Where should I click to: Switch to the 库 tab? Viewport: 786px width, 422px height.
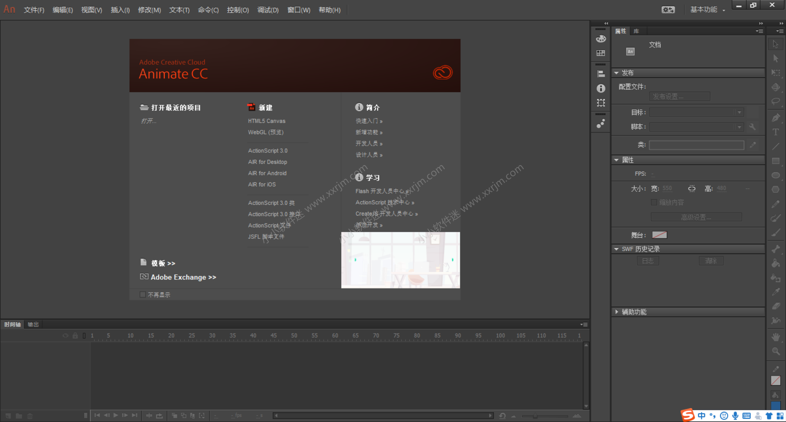click(x=636, y=31)
